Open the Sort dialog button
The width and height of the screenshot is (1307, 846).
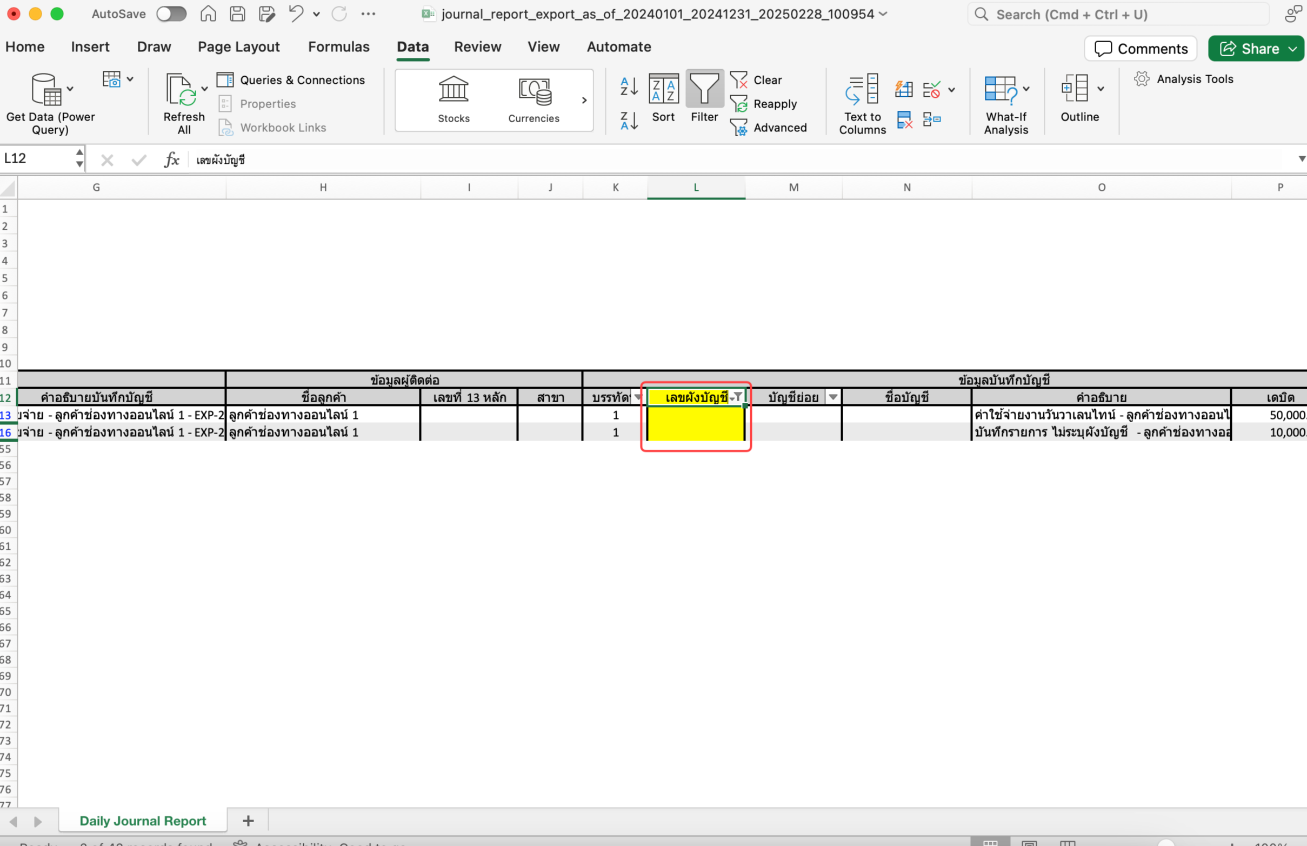[x=663, y=98]
